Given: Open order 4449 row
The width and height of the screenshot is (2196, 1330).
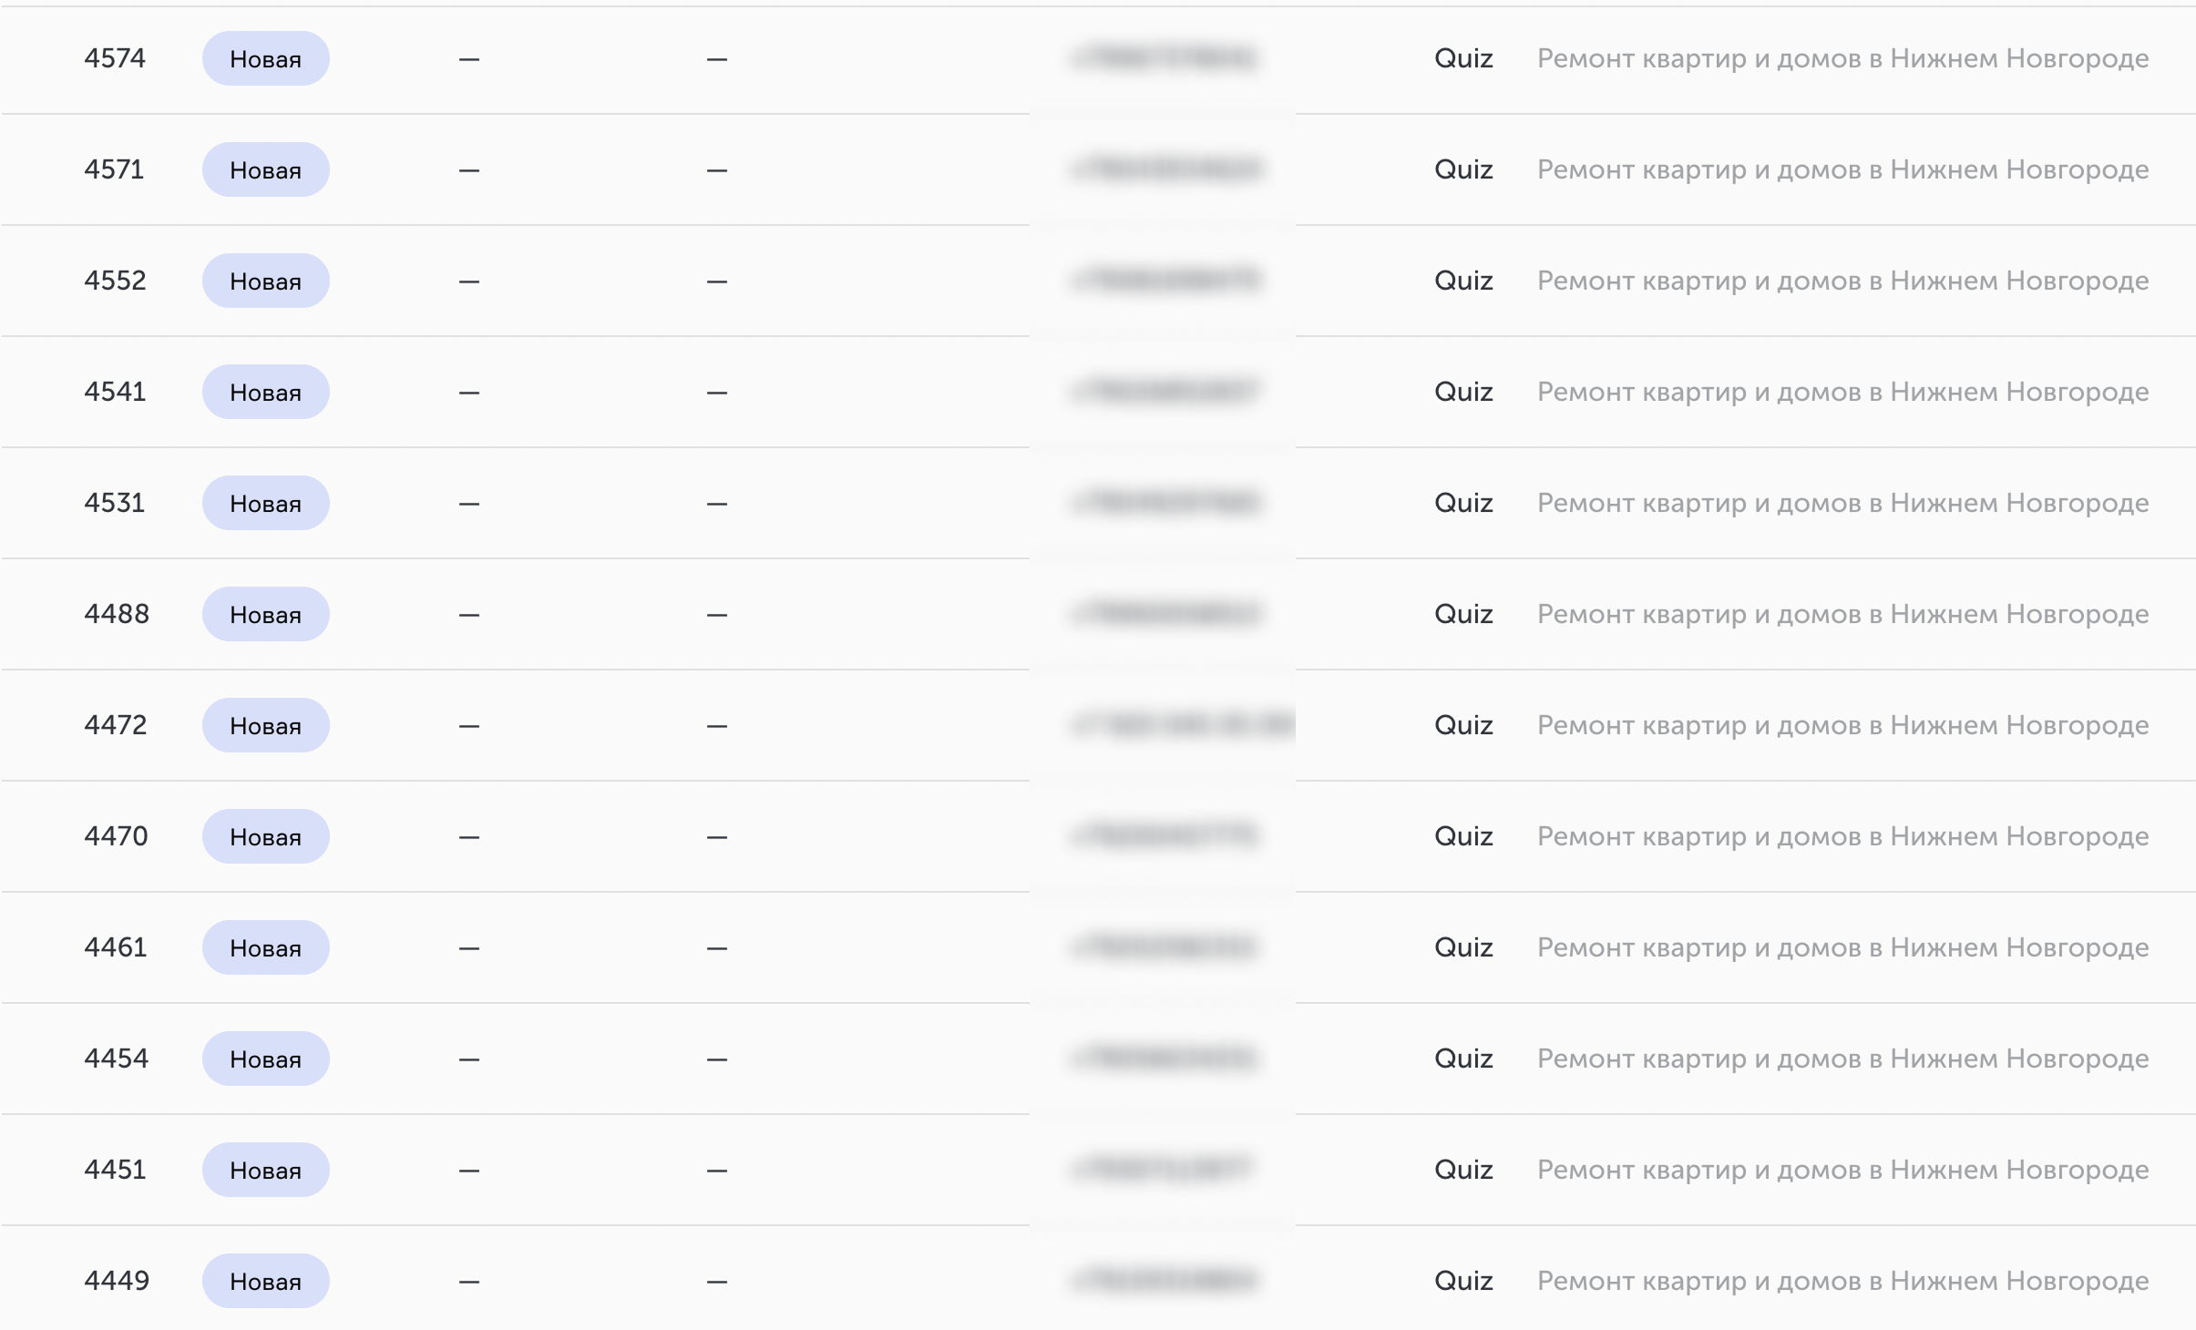Looking at the screenshot, I should [1098, 1281].
